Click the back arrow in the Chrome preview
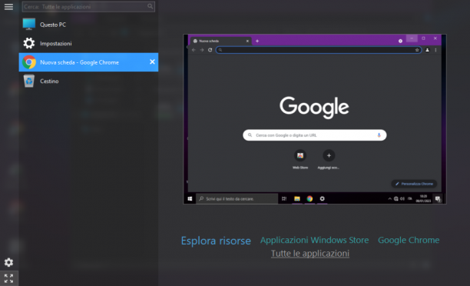 [x=194, y=50]
